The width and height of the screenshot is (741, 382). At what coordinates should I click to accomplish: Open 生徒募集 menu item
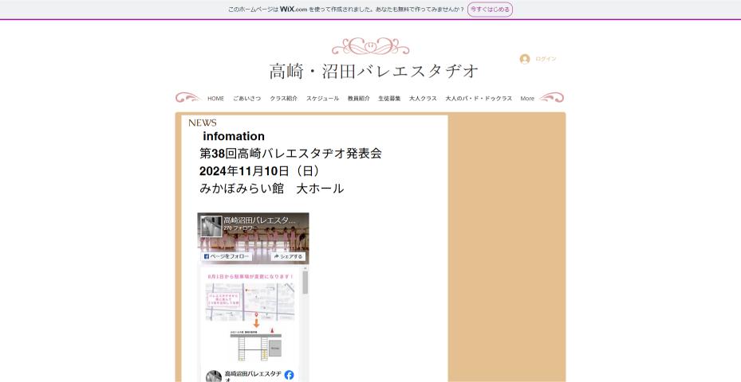point(389,99)
